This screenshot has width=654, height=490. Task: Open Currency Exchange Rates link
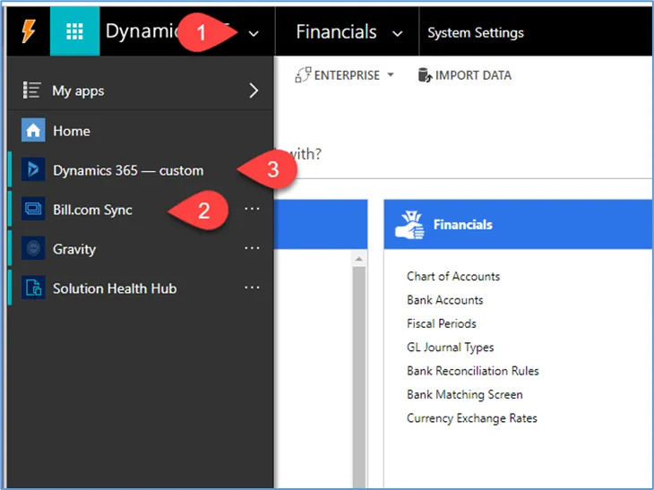coord(472,418)
